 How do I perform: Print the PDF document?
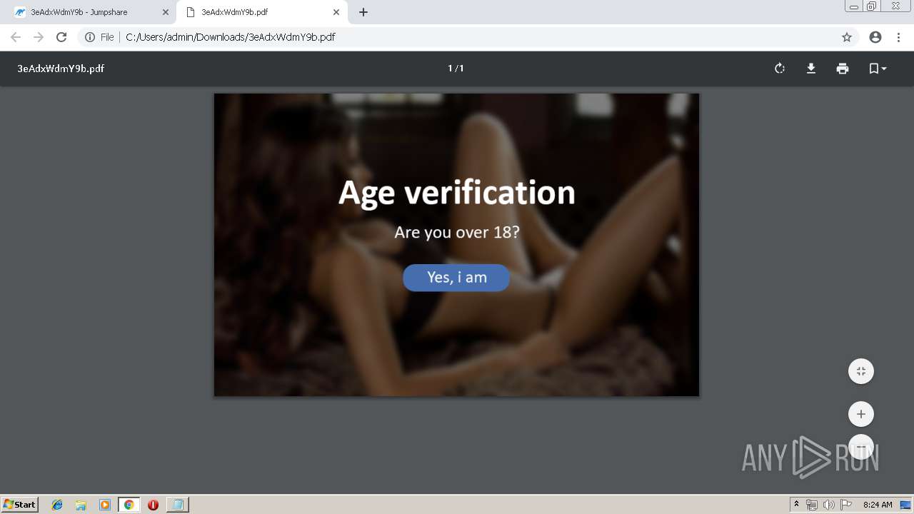click(x=843, y=69)
